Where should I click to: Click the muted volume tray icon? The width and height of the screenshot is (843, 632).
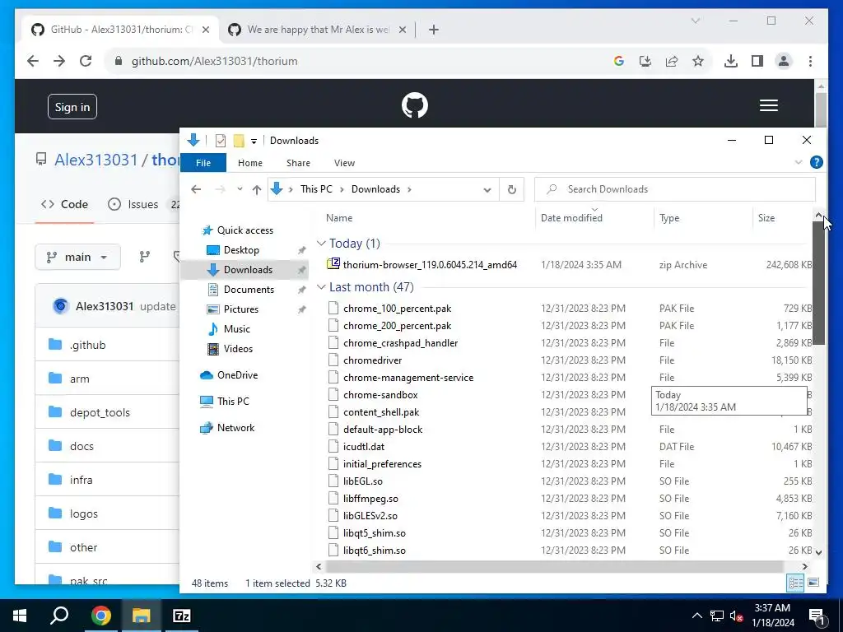pyautogui.click(x=737, y=616)
